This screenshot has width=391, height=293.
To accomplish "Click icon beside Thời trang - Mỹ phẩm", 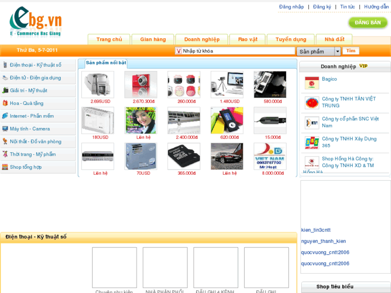I will pos(5,154).
